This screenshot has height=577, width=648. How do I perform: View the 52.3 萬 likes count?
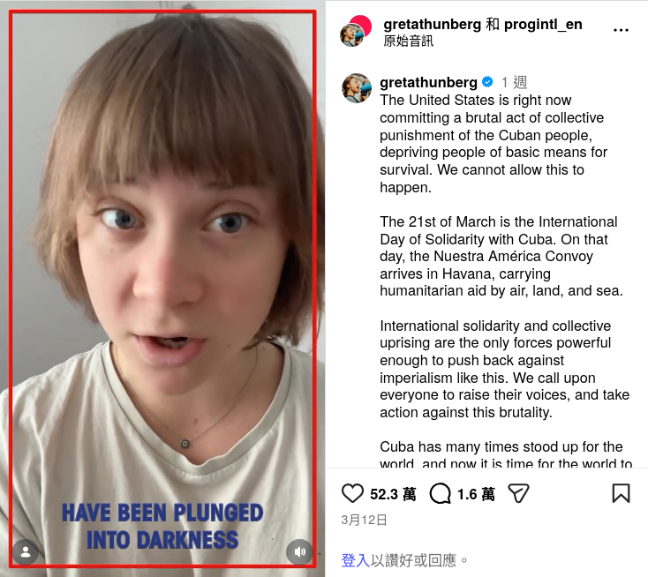click(x=393, y=494)
